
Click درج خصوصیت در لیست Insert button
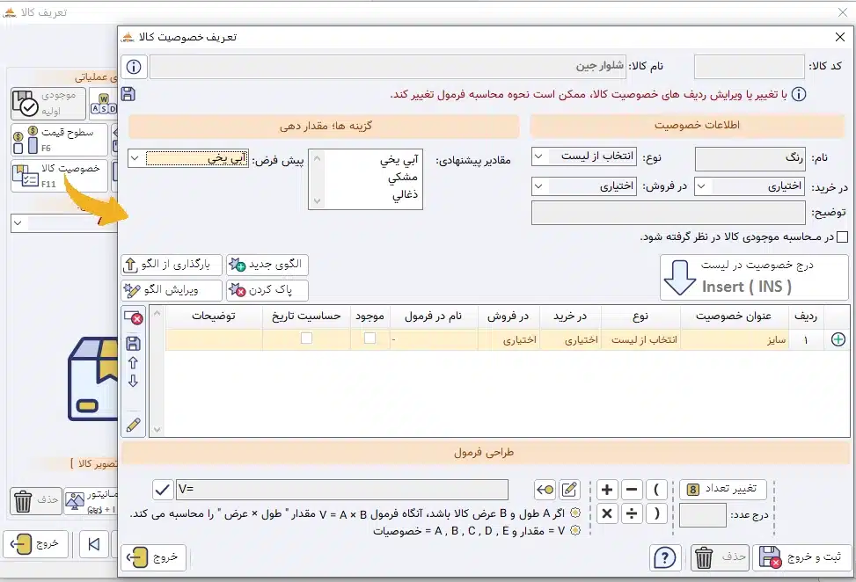[x=754, y=277]
